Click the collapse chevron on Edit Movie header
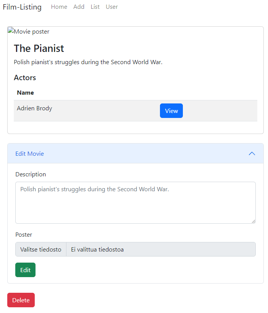268x313 pixels. (252, 153)
